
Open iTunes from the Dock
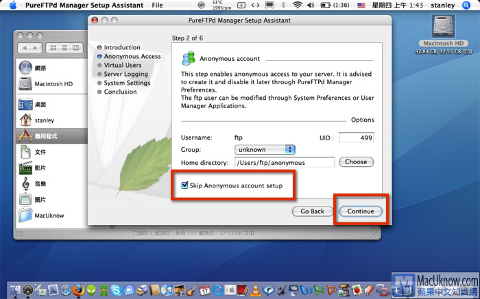pyautogui.click(x=167, y=290)
